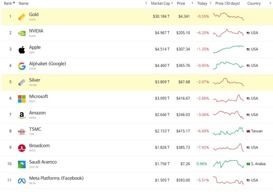Click the Google G logo
The width and height of the screenshot is (273, 192).
tap(22, 66)
